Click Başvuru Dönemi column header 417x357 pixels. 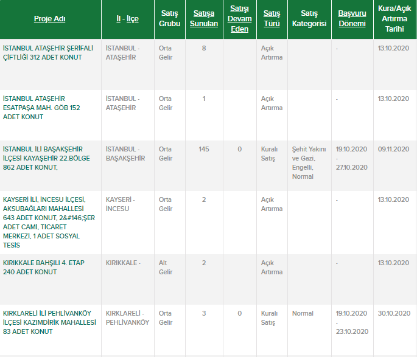point(352,19)
